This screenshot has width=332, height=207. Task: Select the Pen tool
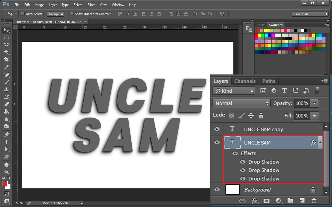(x=6, y=134)
